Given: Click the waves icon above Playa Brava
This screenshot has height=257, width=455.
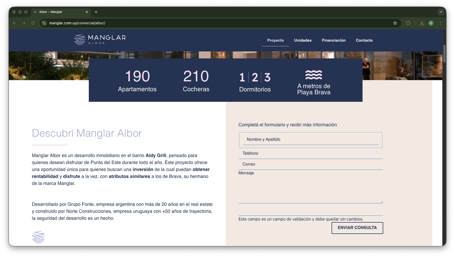Looking at the screenshot, I should pyautogui.click(x=314, y=75).
